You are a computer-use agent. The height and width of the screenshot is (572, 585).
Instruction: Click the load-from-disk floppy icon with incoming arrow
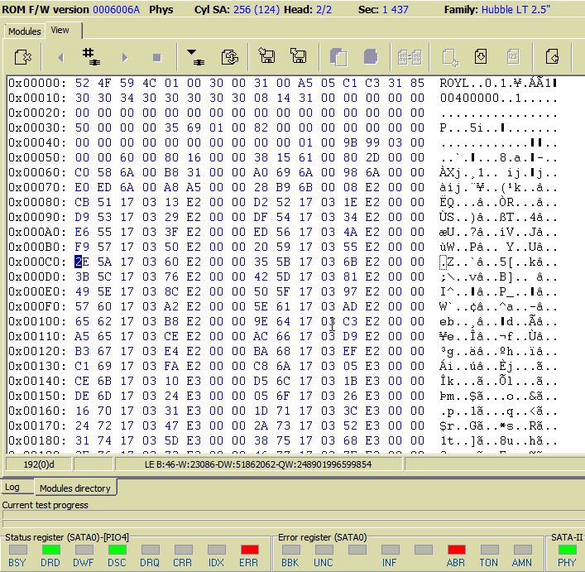(x=266, y=56)
